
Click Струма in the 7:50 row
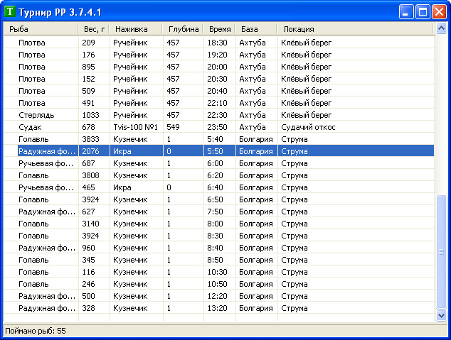pyautogui.click(x=295, y=212)
